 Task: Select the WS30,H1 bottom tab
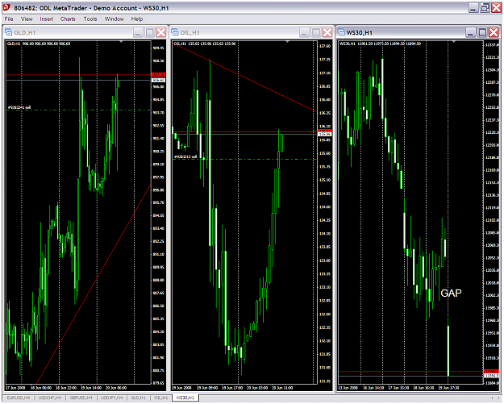185,398
